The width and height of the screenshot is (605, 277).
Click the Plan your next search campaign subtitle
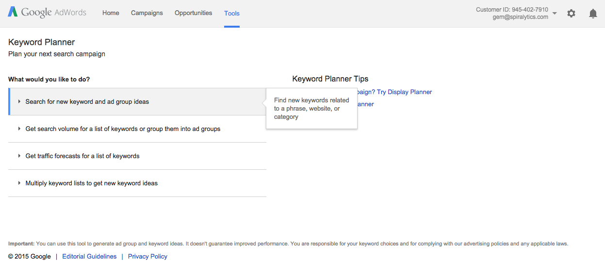[57, 54]
